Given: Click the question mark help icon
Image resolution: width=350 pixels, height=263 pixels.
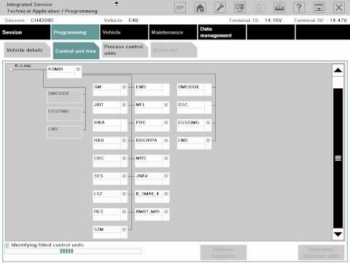Looking at the screenshot, I should pos(299,7).
